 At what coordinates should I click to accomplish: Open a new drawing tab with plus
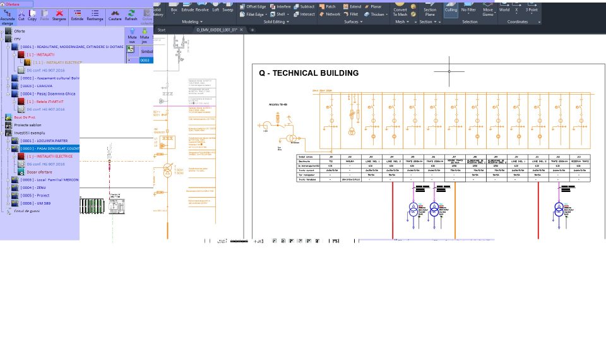coord(252,30)
